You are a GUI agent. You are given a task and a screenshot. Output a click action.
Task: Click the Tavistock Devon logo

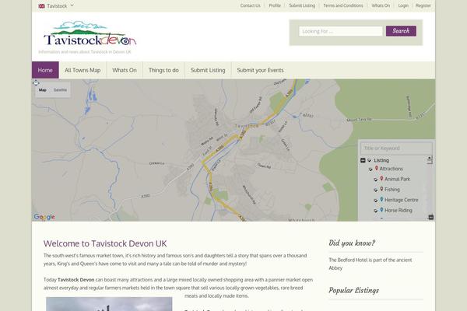(x=90, y=33)
